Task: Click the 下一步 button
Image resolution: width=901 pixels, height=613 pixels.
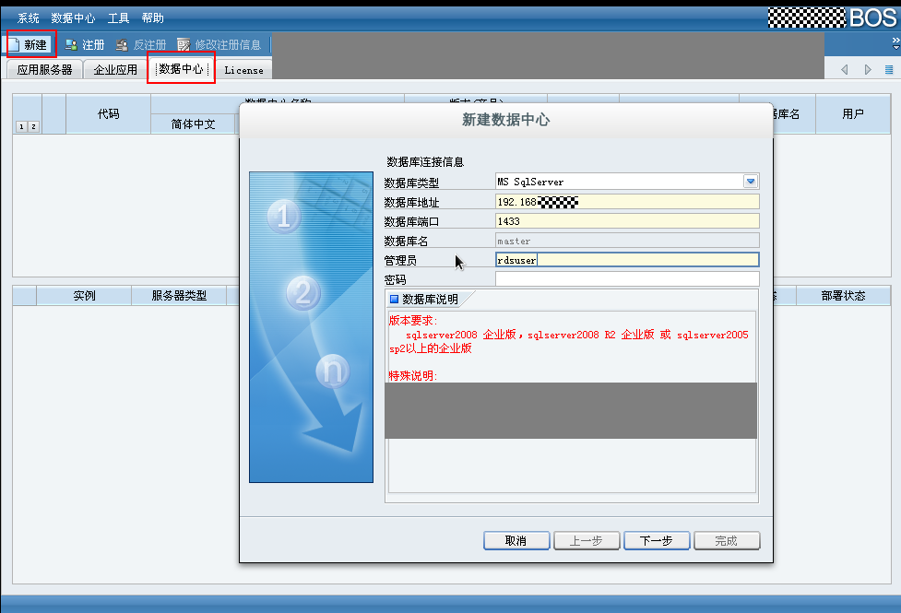Action: 657,540
